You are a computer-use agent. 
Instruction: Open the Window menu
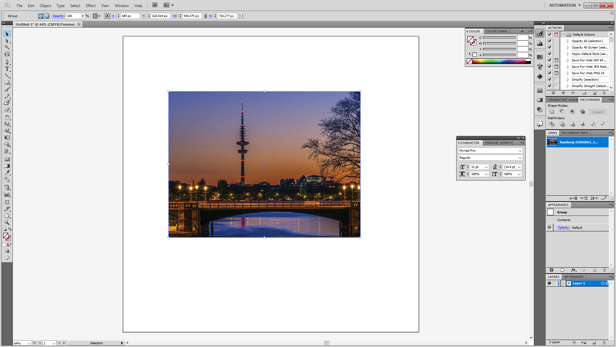pyautogui.click(x=122, y=5)
